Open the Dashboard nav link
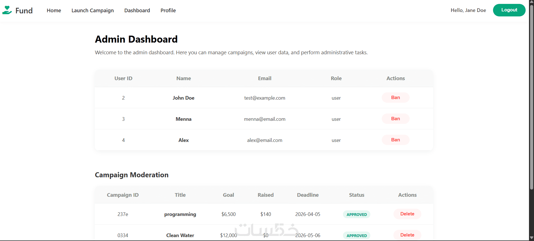The image size is (534, 241). [x=137, y=11]
